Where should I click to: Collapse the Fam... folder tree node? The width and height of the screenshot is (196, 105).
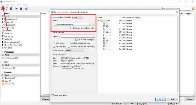[99, 21]
